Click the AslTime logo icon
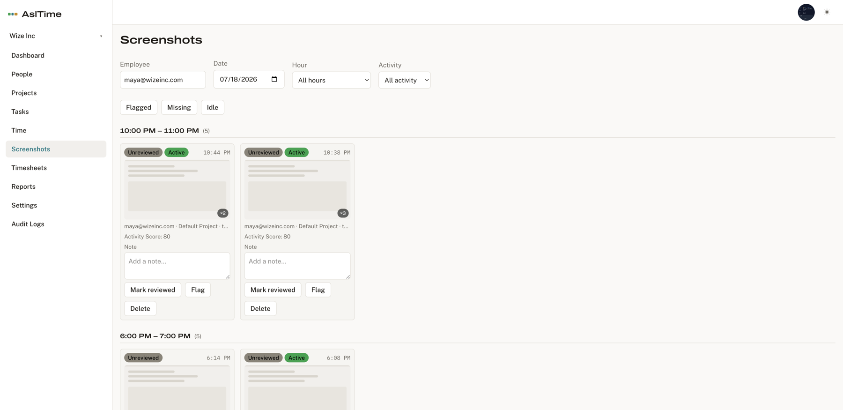843x410 pixels. pos(13,14)
